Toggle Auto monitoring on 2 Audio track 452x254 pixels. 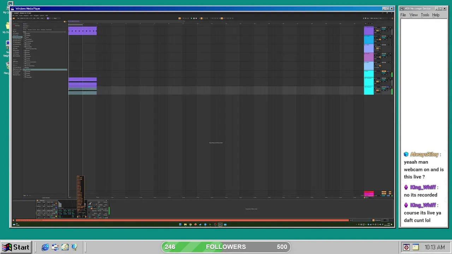pyautogui.click(x=377, y=40)
